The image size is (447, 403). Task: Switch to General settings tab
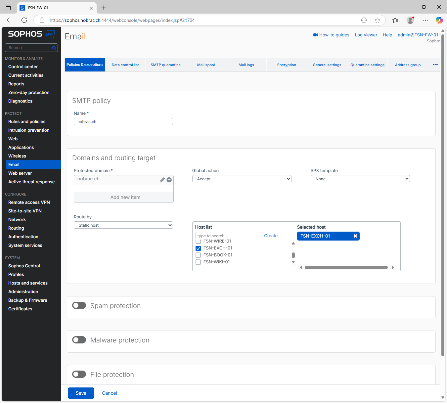(x=327, y=65)
